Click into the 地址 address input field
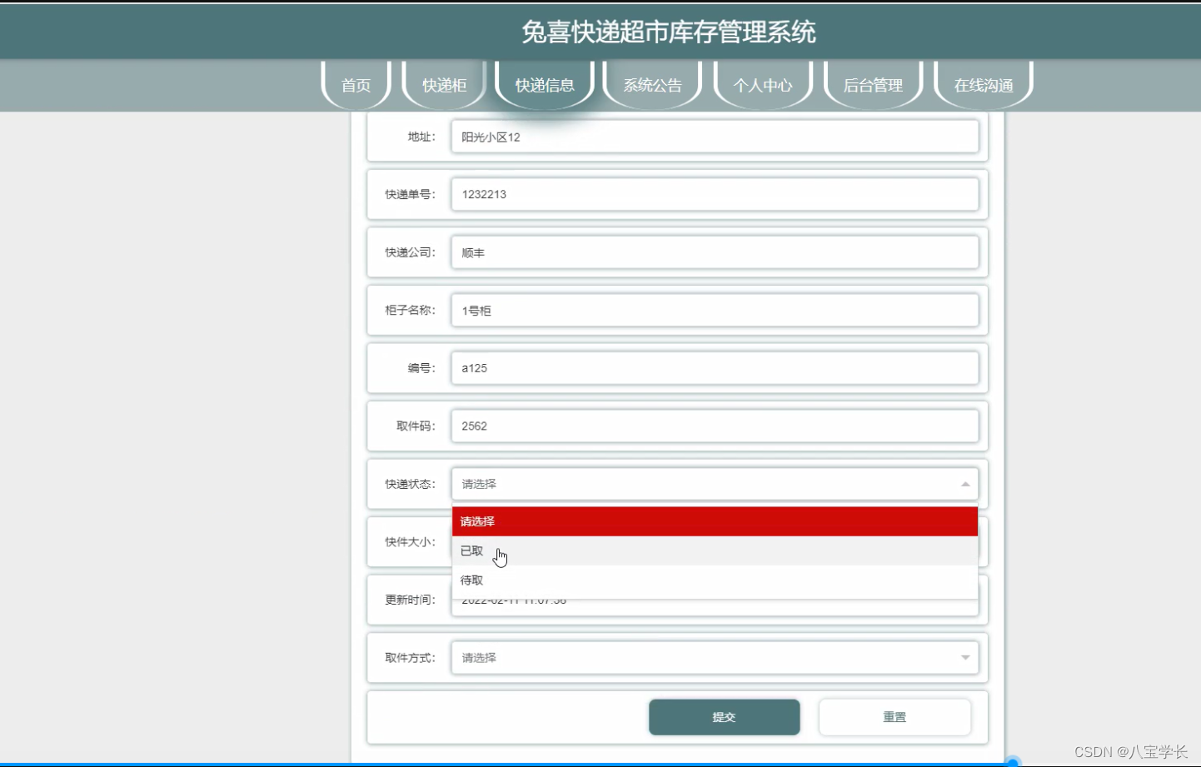 [x=715, y=137]
